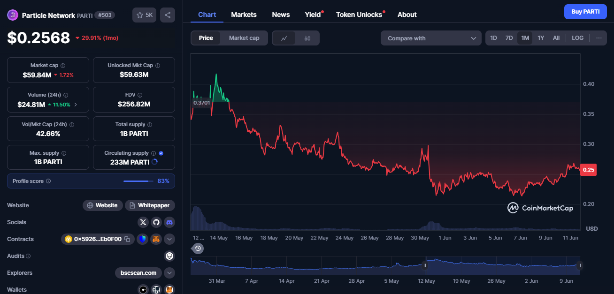Open the audit provider icon in Audits

pos(169,256)
